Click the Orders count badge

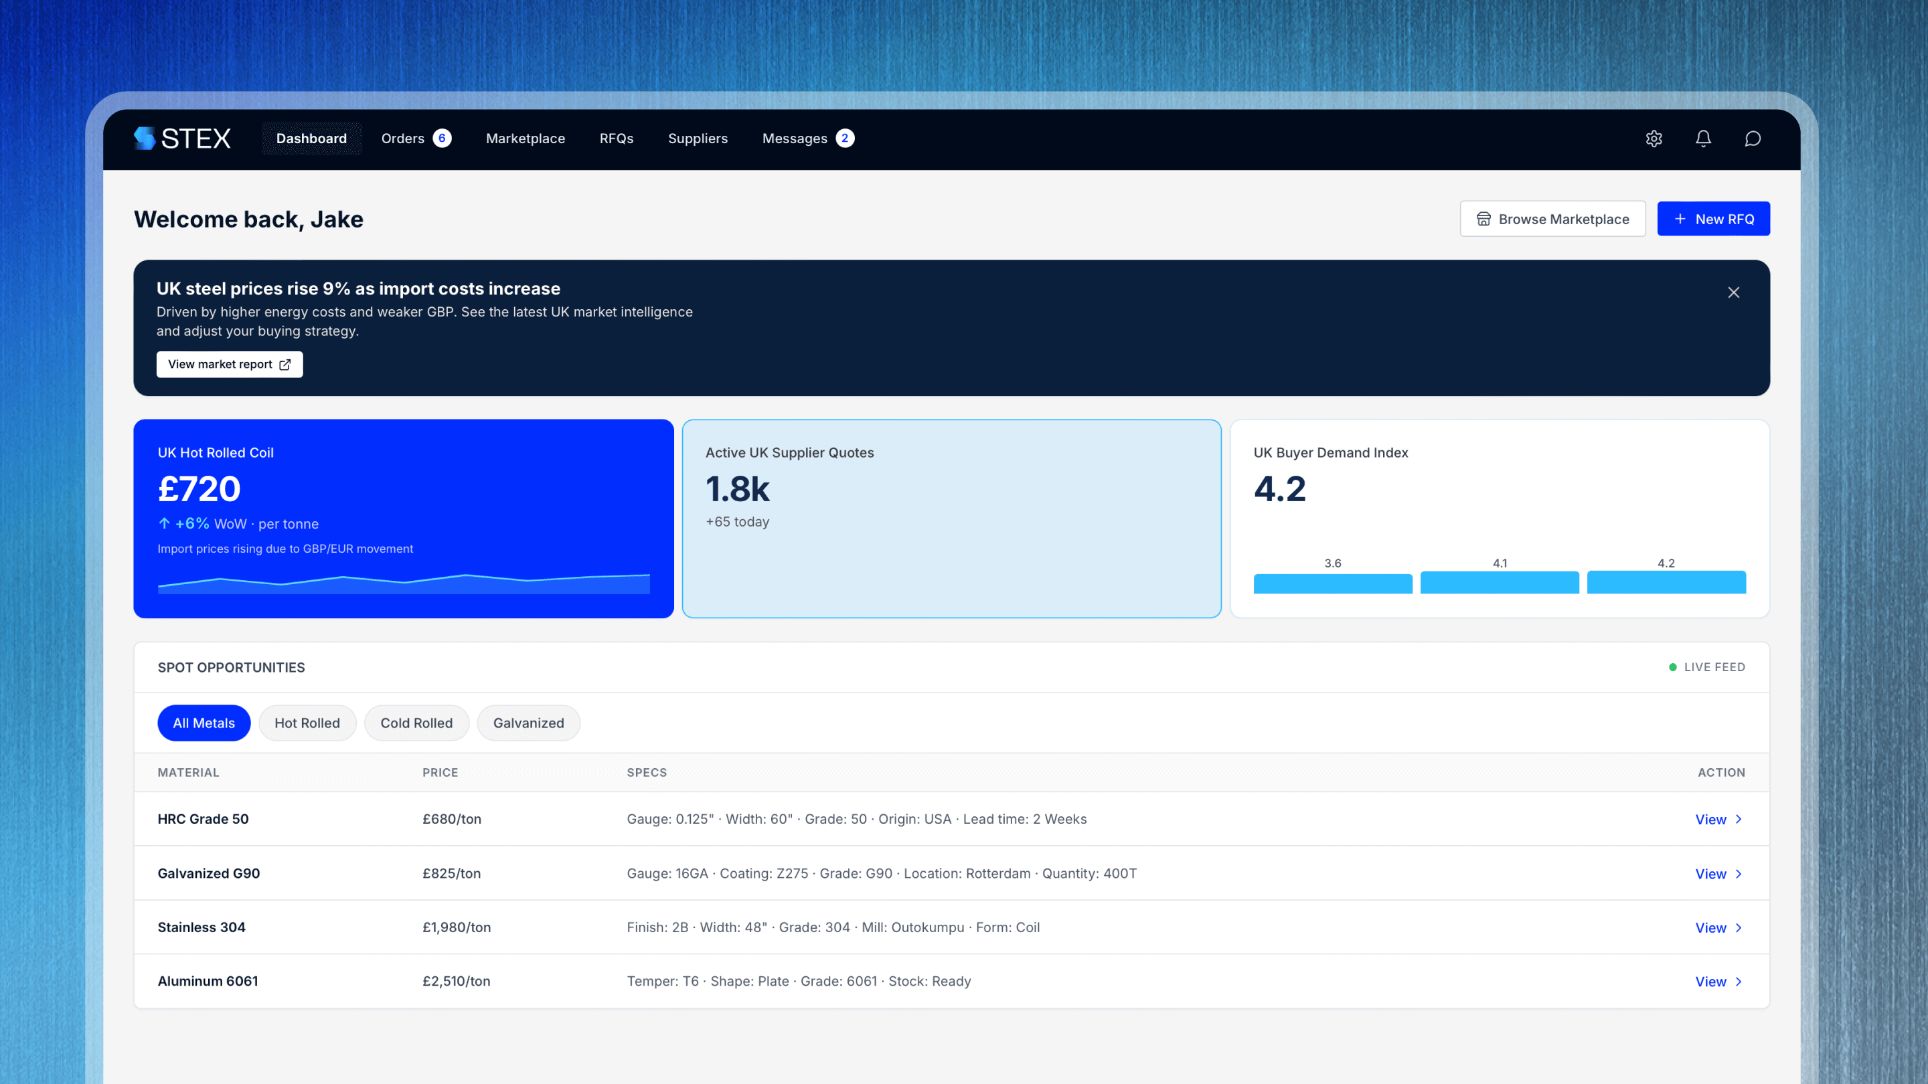point(442,139)
